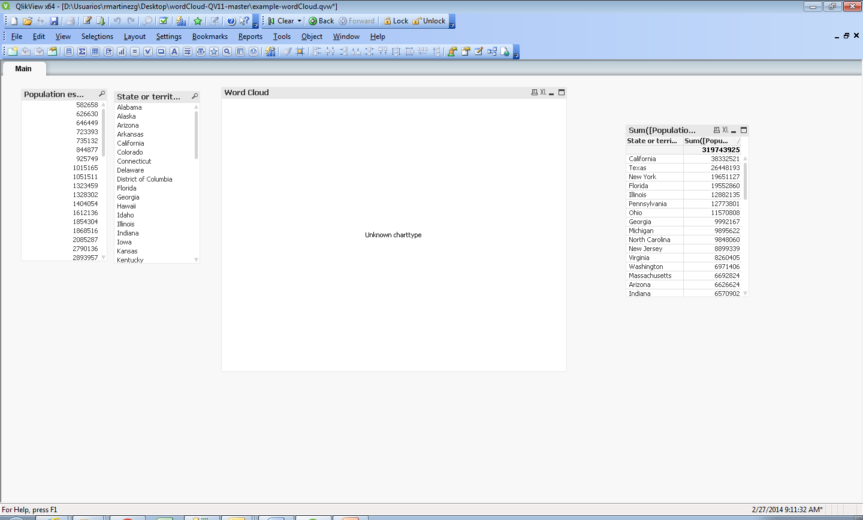The width and height of the screenshot is (863, 520).
Task: Switch to the Main sheet tab
Action: (x=23, y=69)
